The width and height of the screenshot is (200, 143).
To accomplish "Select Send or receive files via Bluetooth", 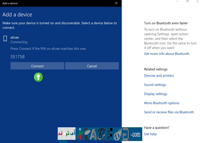I will click(x=169, y=112).
